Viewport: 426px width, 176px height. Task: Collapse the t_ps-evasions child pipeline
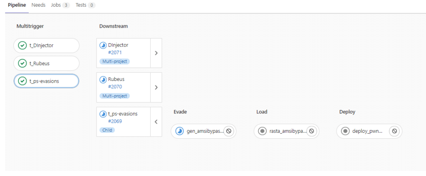[156, 122]
